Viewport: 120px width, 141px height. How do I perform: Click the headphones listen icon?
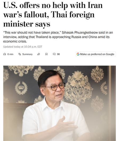[x=5, y=54]
